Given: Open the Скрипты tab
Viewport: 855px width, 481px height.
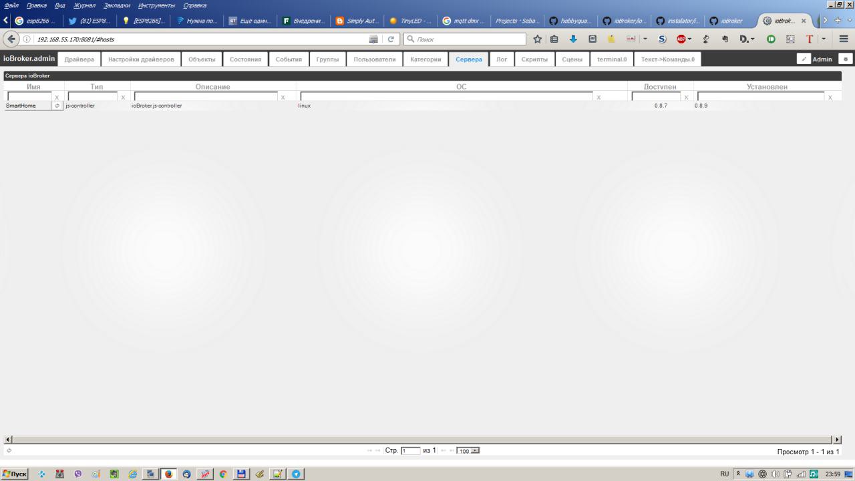Looking at the screenshot, I should tap(534, 59).
